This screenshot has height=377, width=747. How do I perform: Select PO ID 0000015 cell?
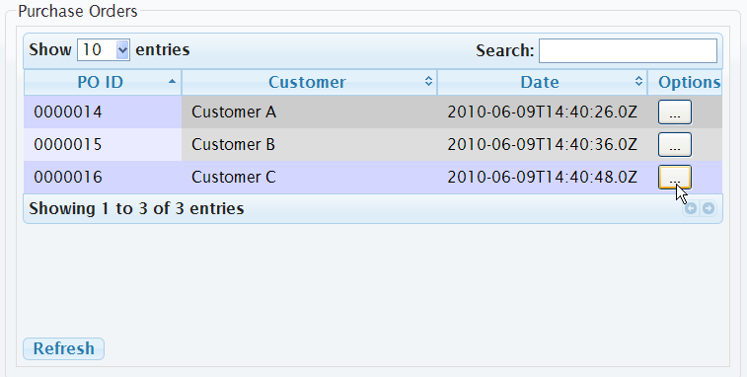[x=103, y=144]
